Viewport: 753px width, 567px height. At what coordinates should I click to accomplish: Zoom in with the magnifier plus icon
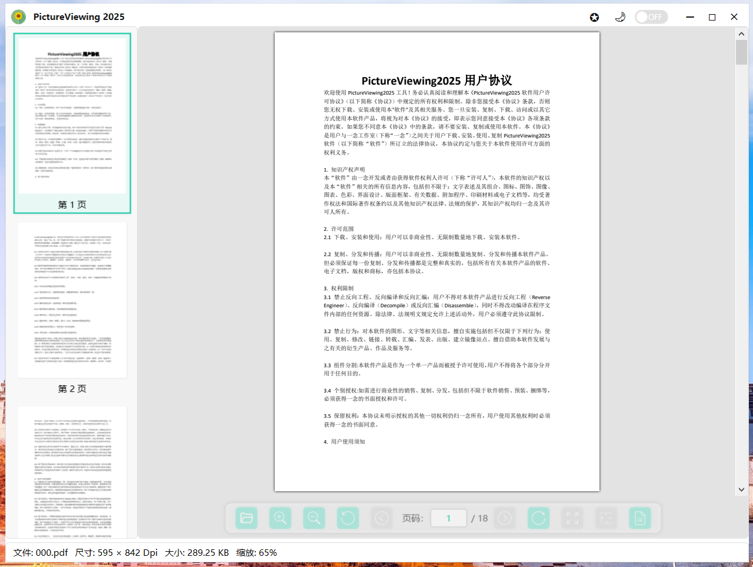[x=281, y=518]
